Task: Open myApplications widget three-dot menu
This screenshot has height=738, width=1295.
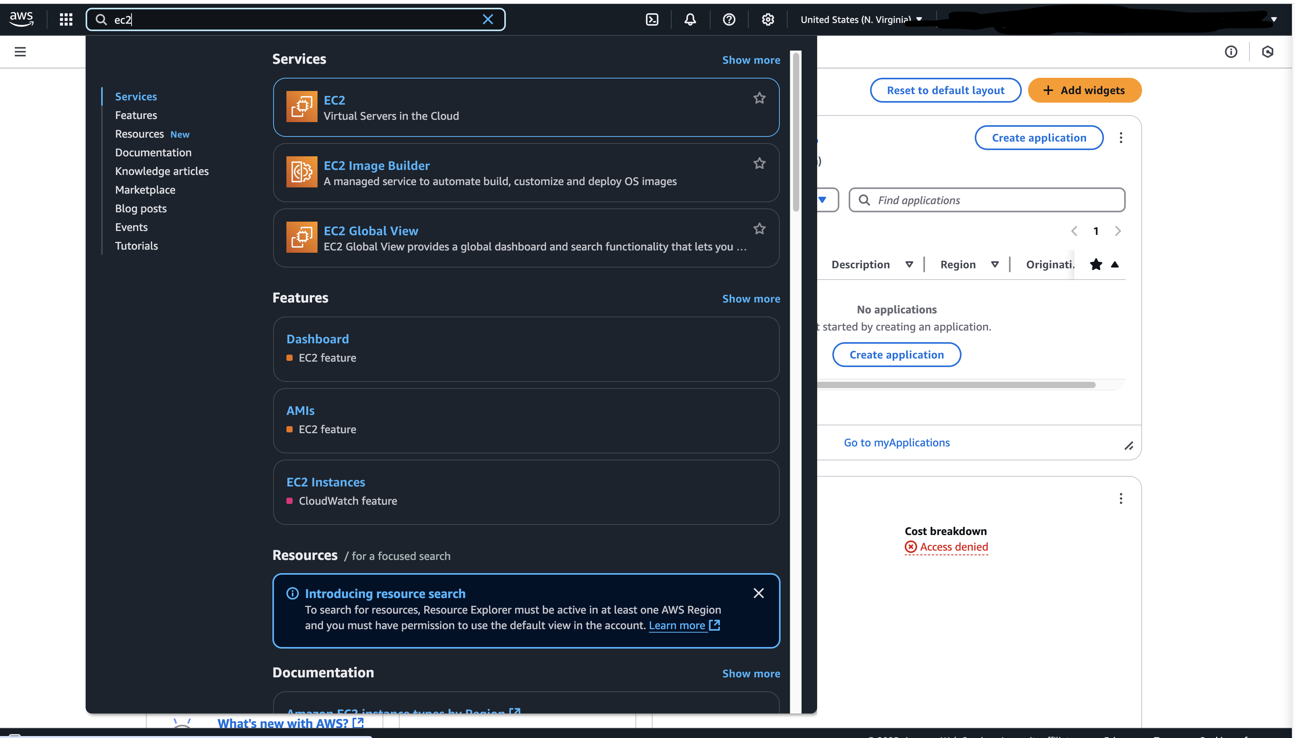Action: [x=1121, y=138]
